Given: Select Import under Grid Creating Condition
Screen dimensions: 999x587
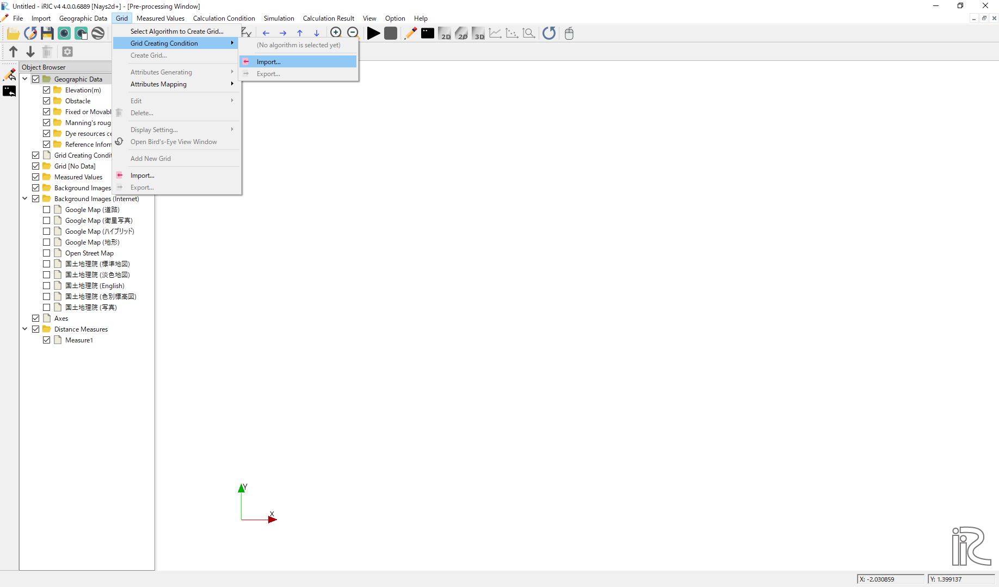Looking at the screenshot, I should (x=298, y=62).
